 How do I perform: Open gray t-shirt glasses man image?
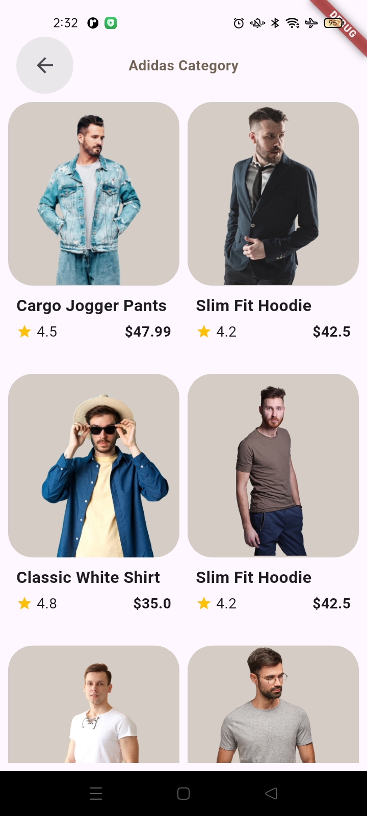click(273, 704)
